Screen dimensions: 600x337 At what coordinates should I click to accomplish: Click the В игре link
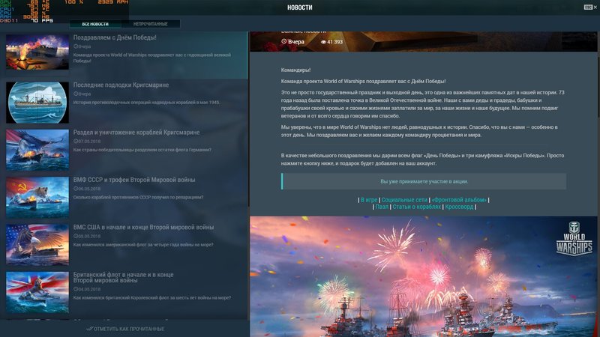click(x=369, y=200)
